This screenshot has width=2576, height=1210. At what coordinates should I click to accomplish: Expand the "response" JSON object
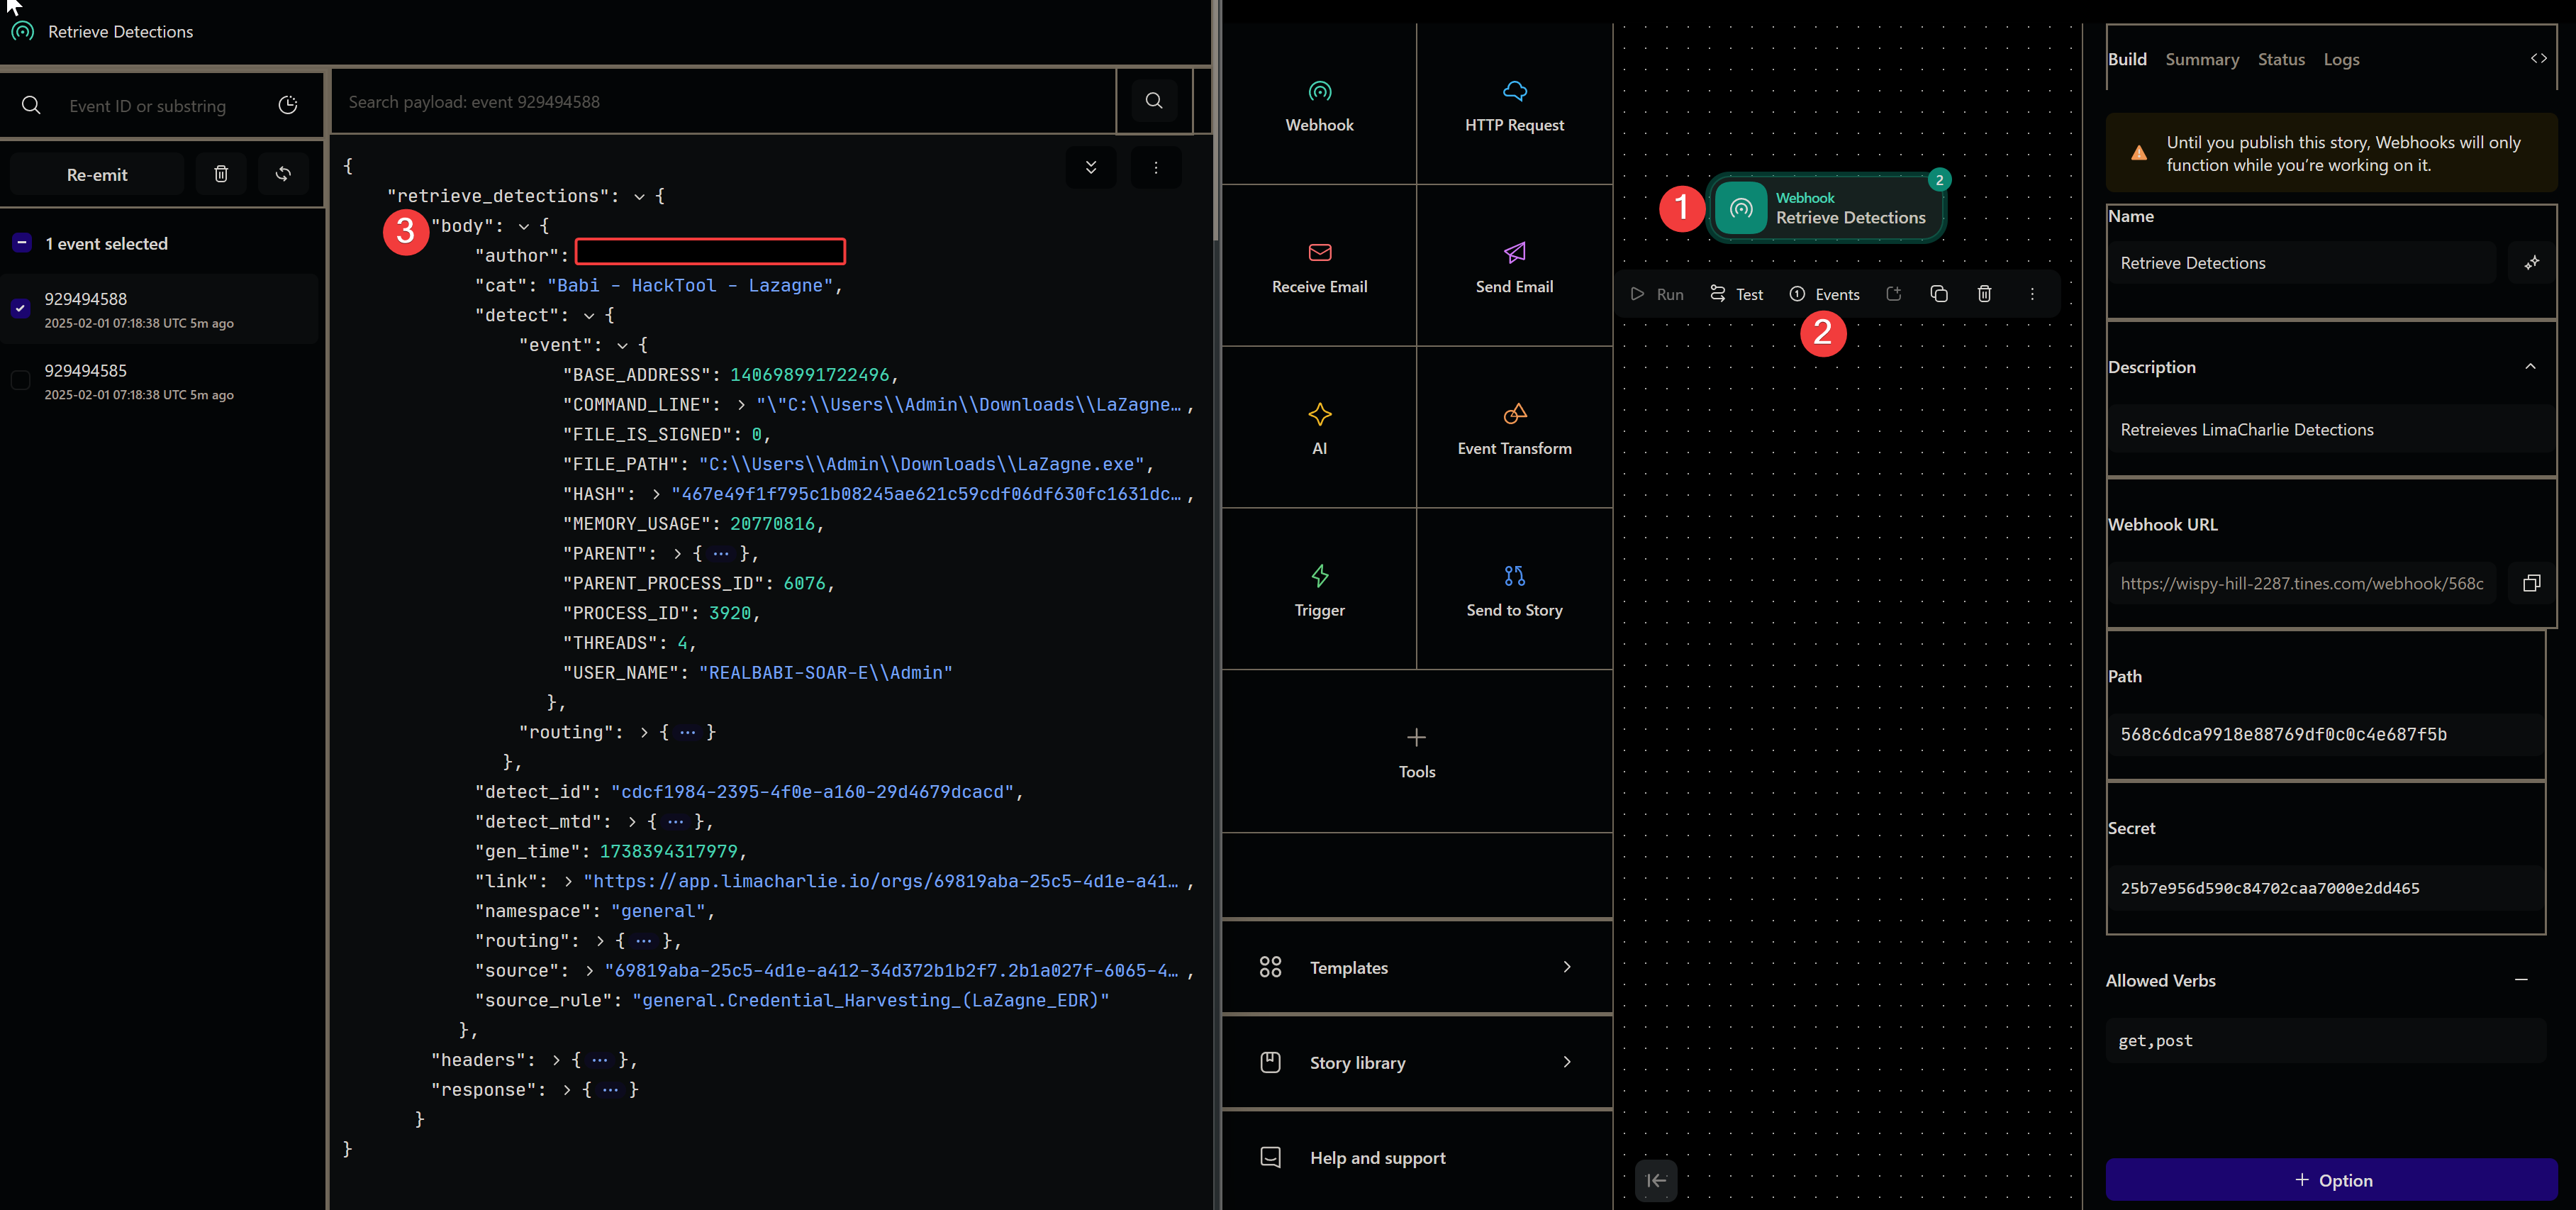tap(567, 1090)
